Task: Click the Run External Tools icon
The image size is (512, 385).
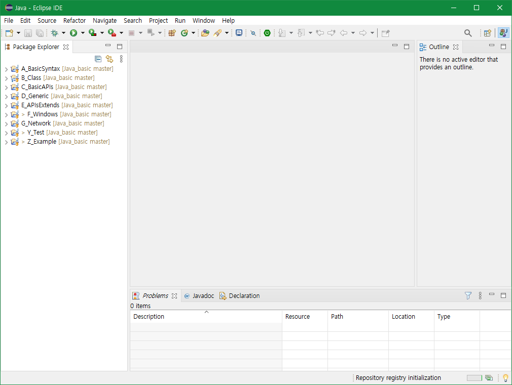Action: coord(112,33)
